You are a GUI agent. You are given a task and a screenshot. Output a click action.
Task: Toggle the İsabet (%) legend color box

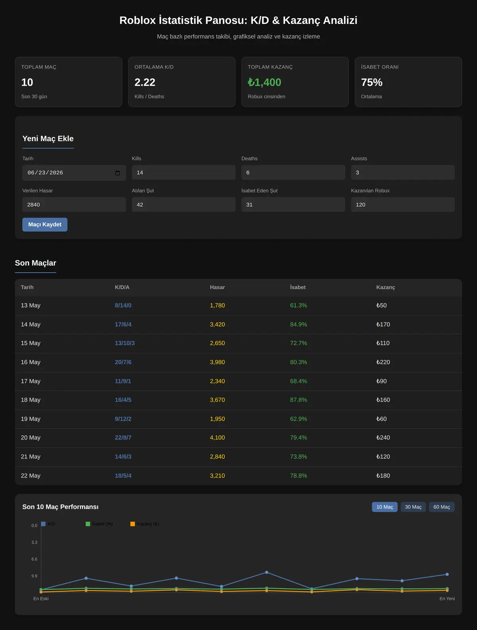point(88,524)
